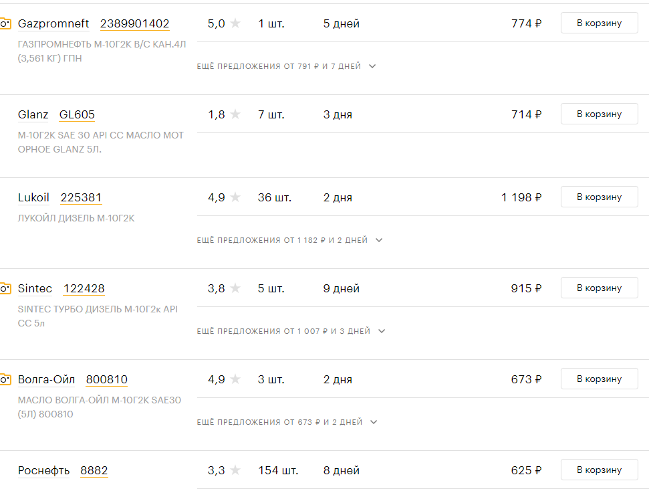Open Lukoil brand link
This screenshot has width=649, height=493.
click(33, 197)
